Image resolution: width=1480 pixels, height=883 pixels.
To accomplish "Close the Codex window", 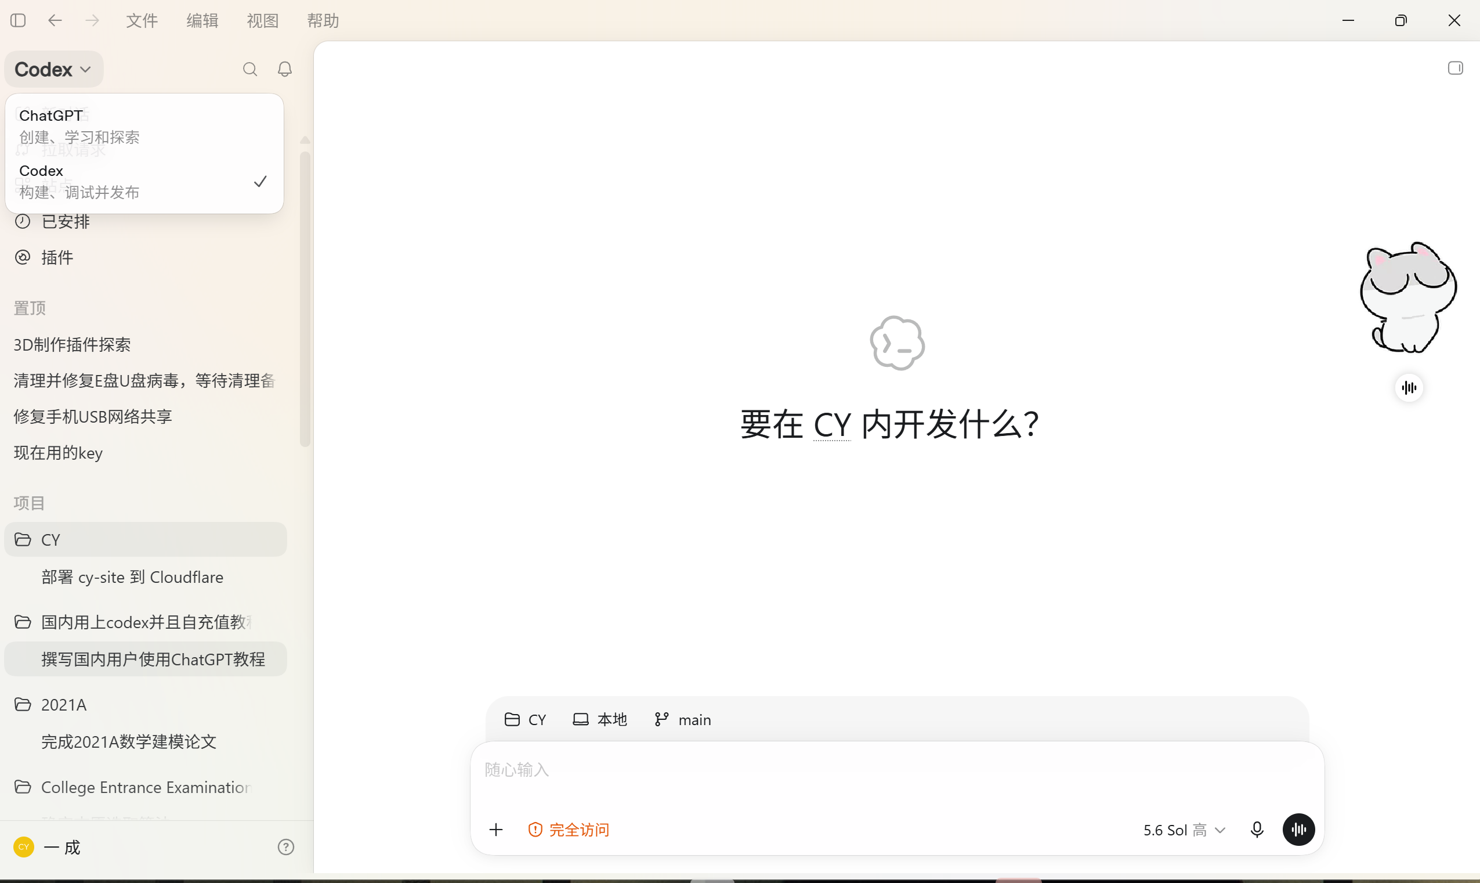I will (x=1454, y=21).
